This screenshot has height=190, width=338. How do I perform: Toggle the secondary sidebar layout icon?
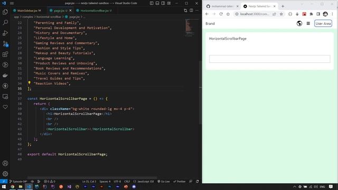tap(163, 3)
